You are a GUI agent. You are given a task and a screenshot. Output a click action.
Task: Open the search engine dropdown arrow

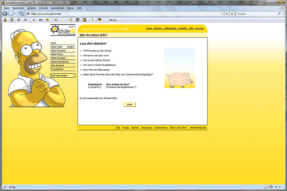283,13
